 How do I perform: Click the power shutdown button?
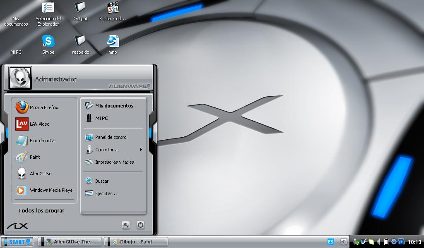[140, 225]
